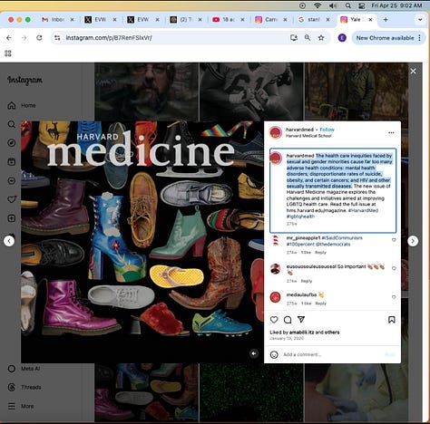Image resolution: width=430 pixels, height=424 pixels.
Task: Open the Explore compass icon
Action: [x=12, y=143]
